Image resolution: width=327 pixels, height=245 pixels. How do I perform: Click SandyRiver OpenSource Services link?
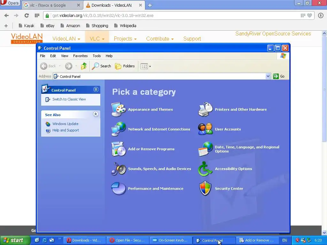(273, 34)
